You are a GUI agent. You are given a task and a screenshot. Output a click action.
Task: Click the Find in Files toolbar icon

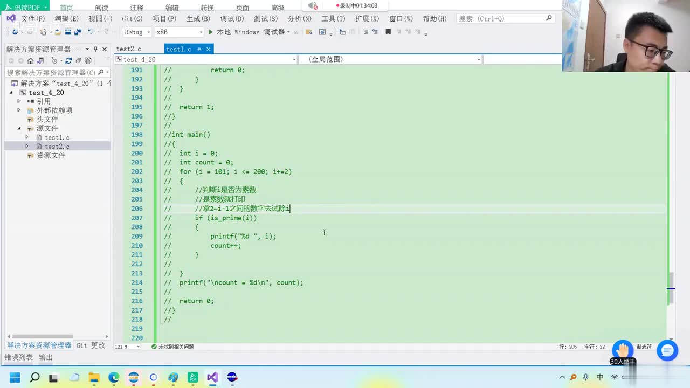click(x=309, y=32)
